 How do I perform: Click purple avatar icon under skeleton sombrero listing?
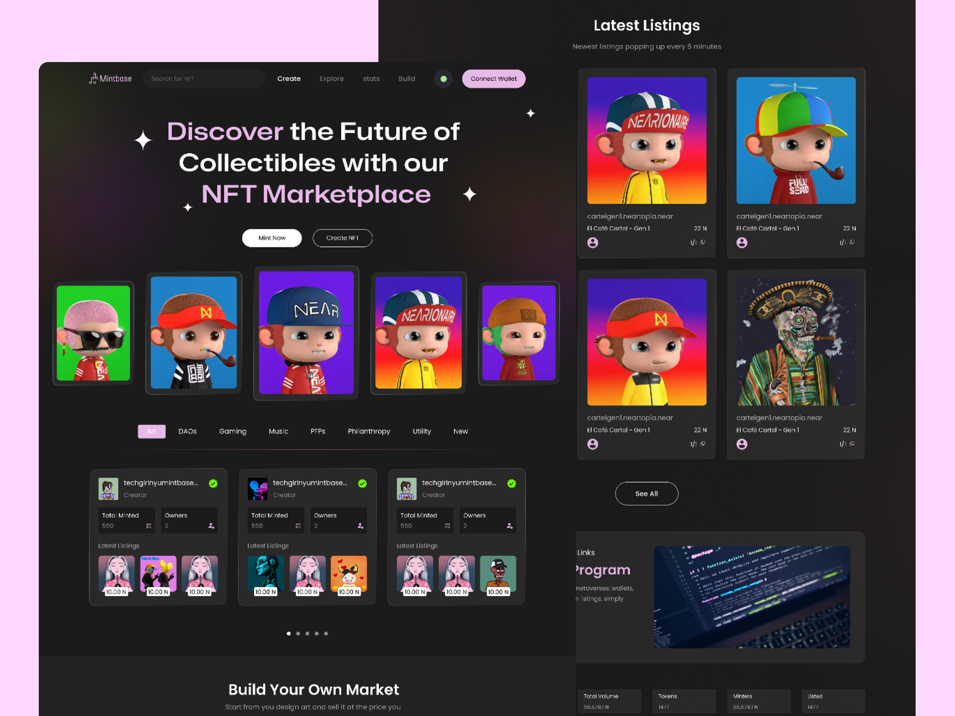click(742, 444)
